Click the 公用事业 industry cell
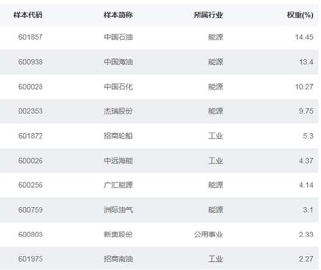 [208, 234]
